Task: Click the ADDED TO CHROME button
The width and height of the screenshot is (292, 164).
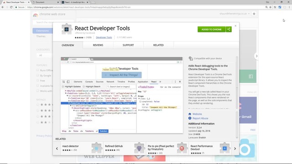Action: (x=211, y=29)
